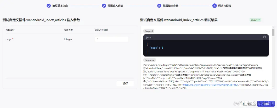
Task: Click the Response label
Action: pyautogui.click(x=150, y=60)
